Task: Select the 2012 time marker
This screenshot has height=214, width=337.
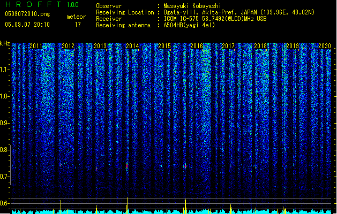Action: pyautogui.click(x=68, y=46)
